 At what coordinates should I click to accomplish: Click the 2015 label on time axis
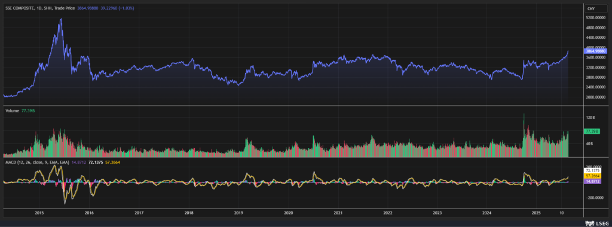coord(39,213)
